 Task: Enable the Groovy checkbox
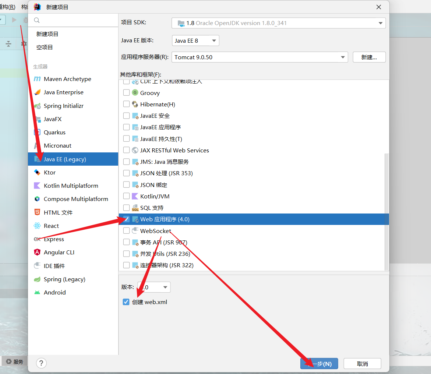pyautogui.click(x=127, y=93)
